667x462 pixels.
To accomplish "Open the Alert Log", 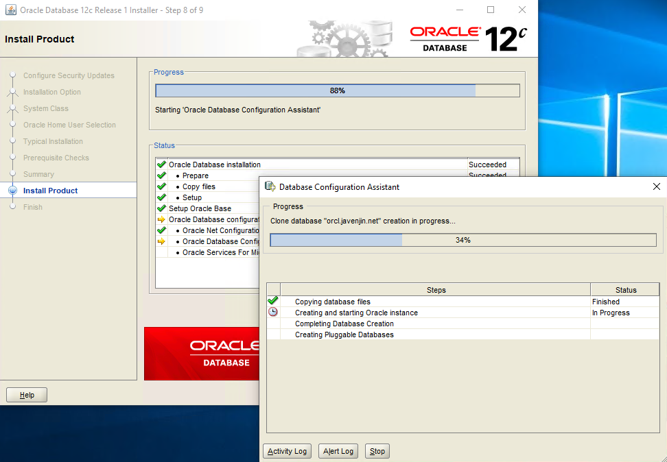I will [x=338, y=451].
